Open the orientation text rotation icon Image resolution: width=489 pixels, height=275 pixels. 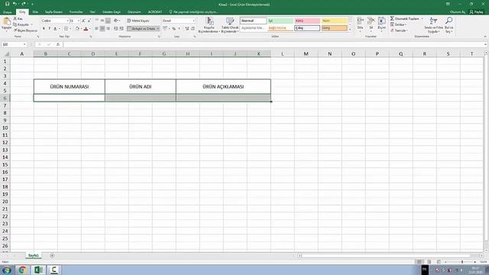(117, 21)
